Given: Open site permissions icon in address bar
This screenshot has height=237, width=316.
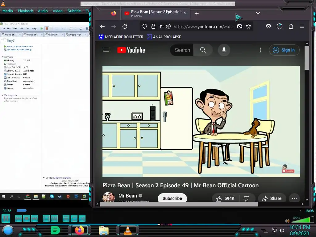Looking at the screenshot, I should (162, 27).
